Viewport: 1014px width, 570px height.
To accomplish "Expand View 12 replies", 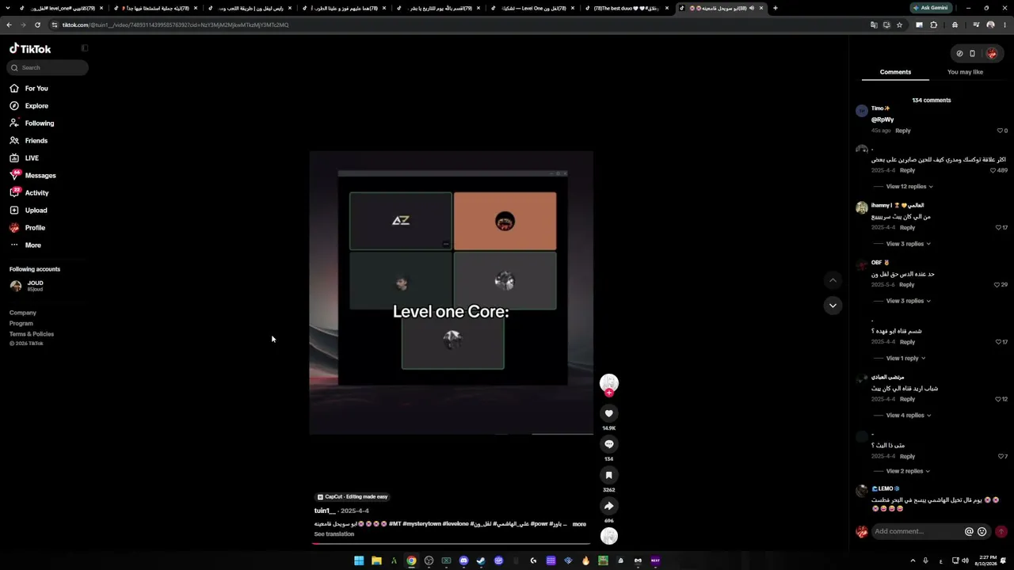I will (x=909, y=187).
